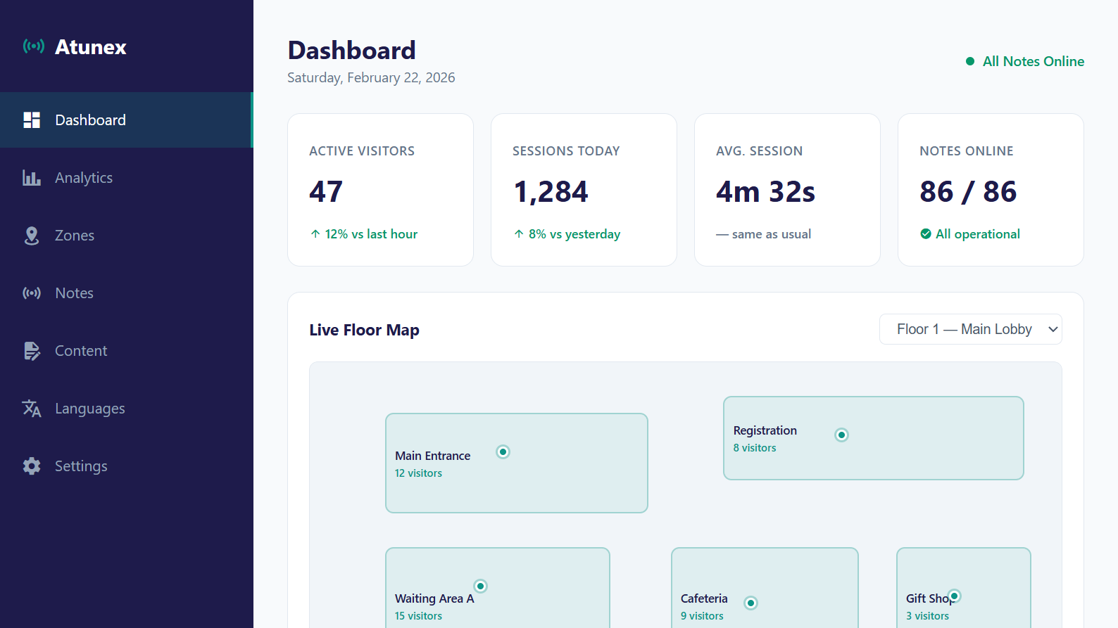1118x628 pixels.
Task: Open the Active Visitors stat card
Action: pos(380,190)
